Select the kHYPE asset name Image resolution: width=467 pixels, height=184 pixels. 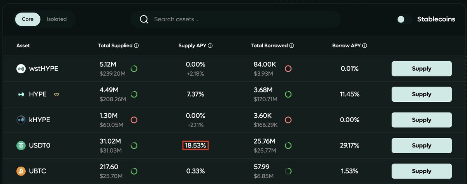pos(40,120)
